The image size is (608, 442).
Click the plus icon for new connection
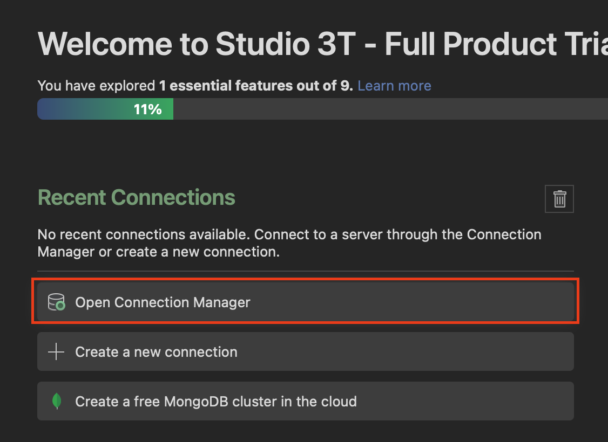pos(56,352)
